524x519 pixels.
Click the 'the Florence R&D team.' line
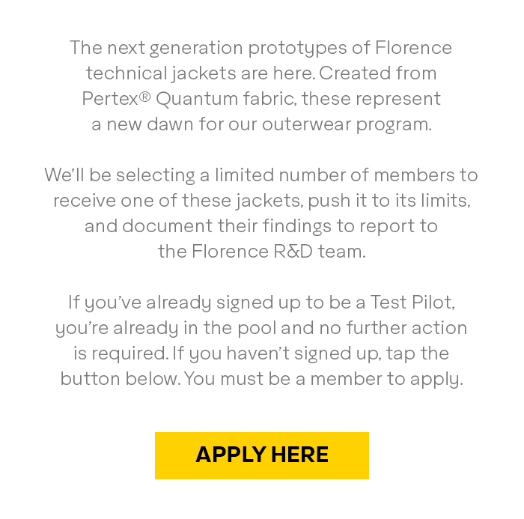262,252
